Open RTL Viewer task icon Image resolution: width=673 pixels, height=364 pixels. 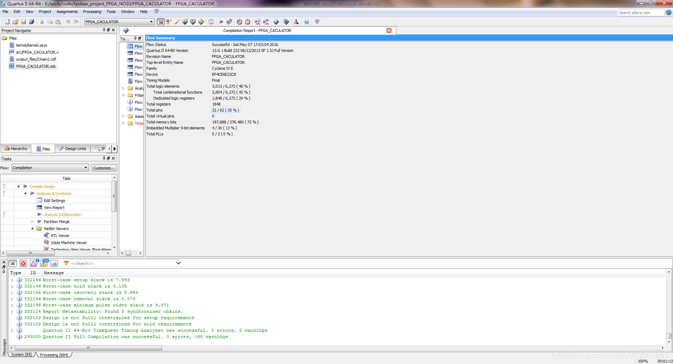pyautogui.click(x=46, y=236)
